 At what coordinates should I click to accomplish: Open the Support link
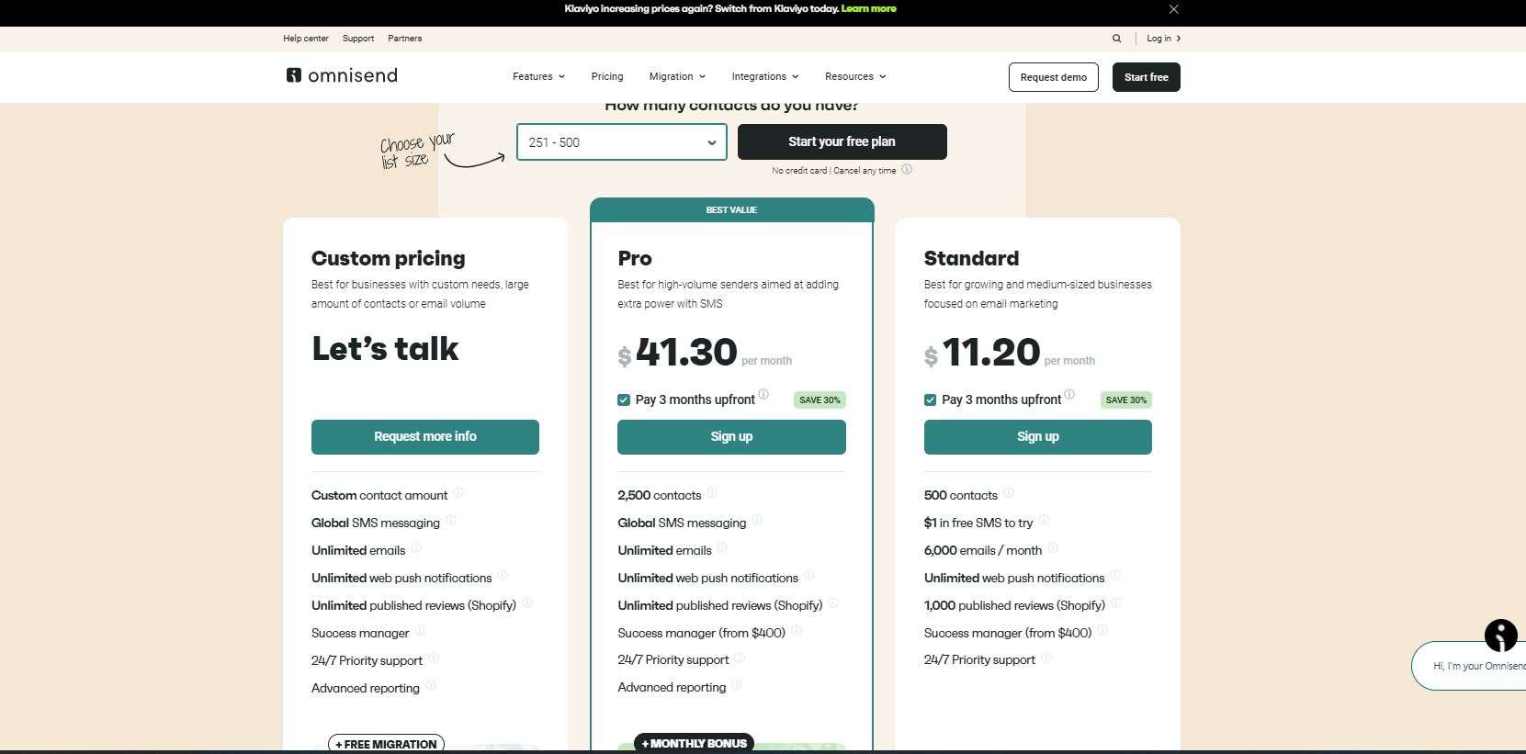point(358,39)
